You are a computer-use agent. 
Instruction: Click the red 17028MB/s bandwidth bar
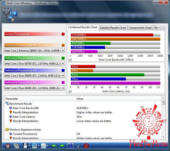pos(112,35)
